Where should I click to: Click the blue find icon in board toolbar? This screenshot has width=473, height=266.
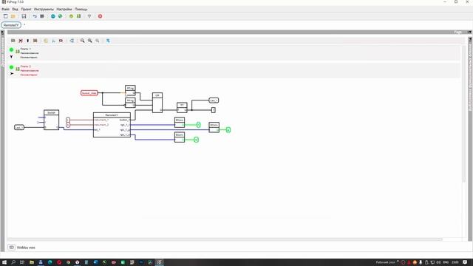pos(108,41)
